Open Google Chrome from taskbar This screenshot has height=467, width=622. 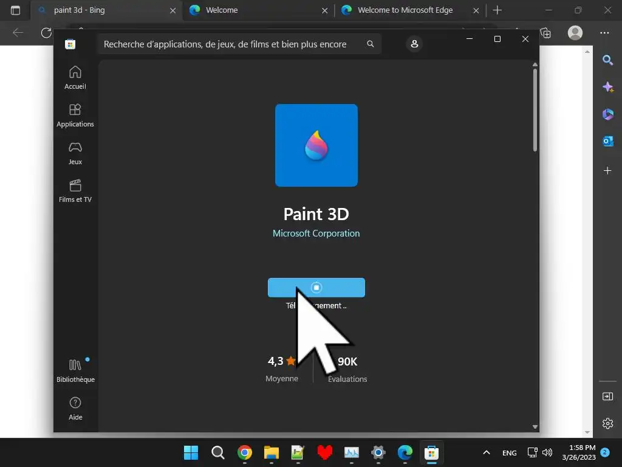(x=244, y=452)
